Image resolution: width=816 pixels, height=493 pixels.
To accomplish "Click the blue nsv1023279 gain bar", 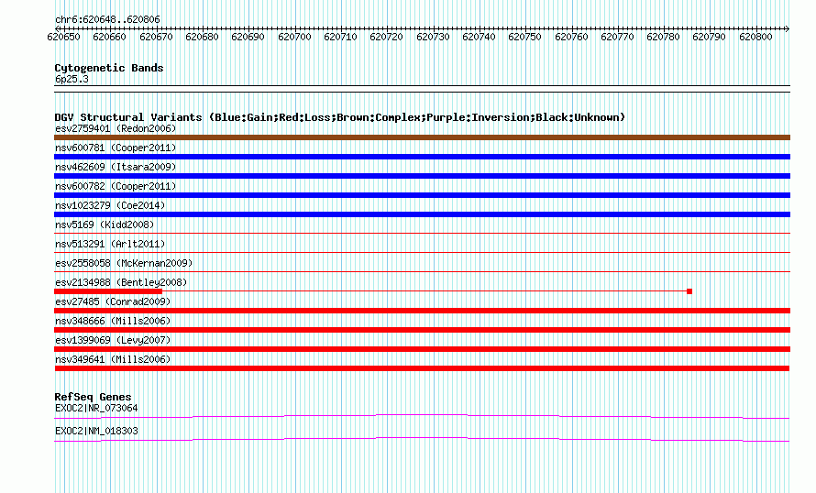I will (x=422, y=214).
